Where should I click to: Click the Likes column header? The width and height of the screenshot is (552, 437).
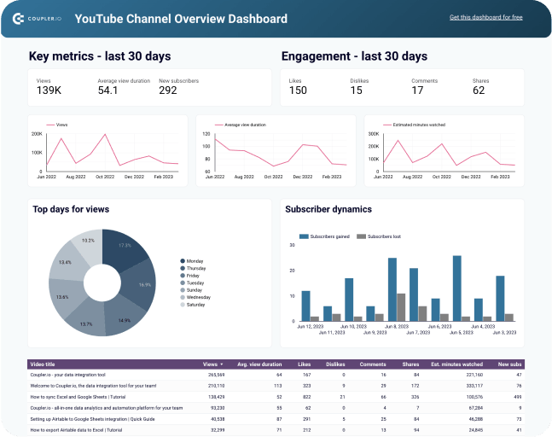click(x=304, y=364)
